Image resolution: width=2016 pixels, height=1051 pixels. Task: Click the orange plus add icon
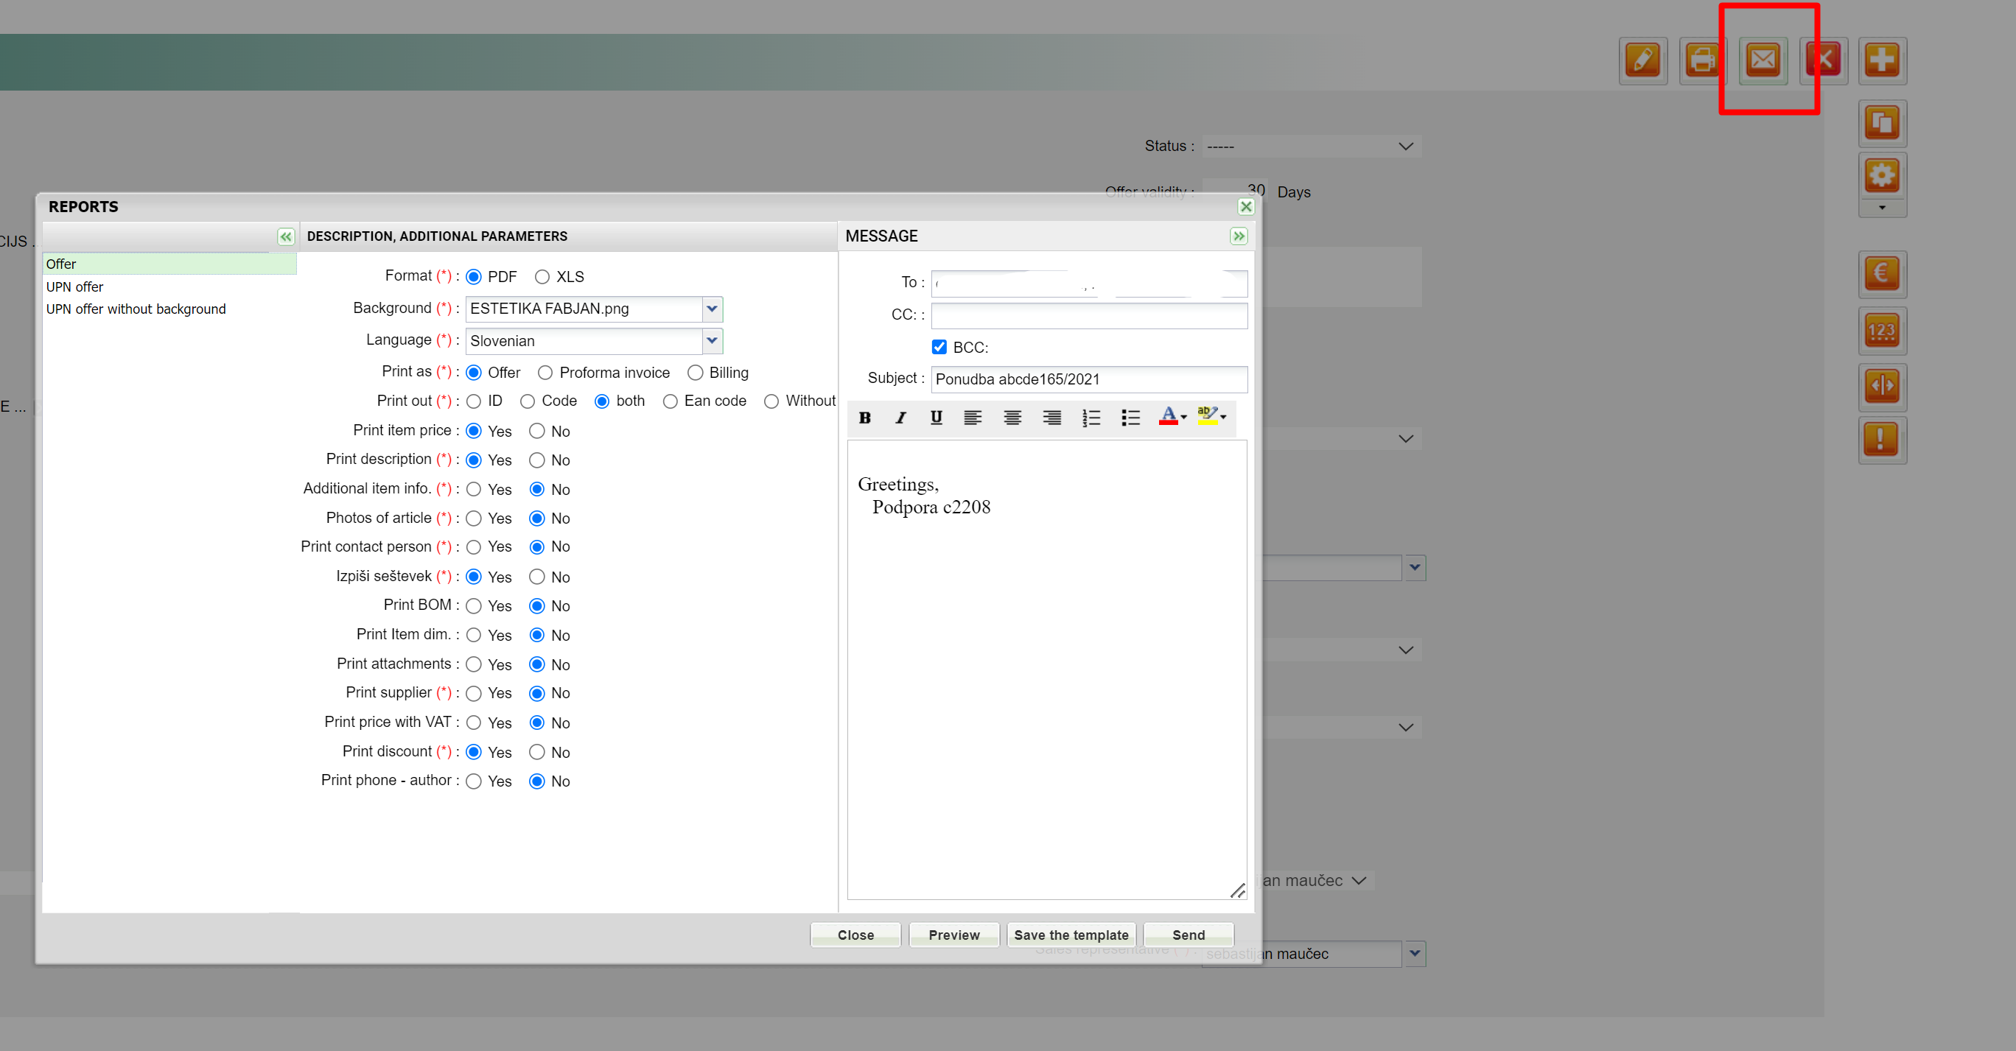coord(1881,60)
